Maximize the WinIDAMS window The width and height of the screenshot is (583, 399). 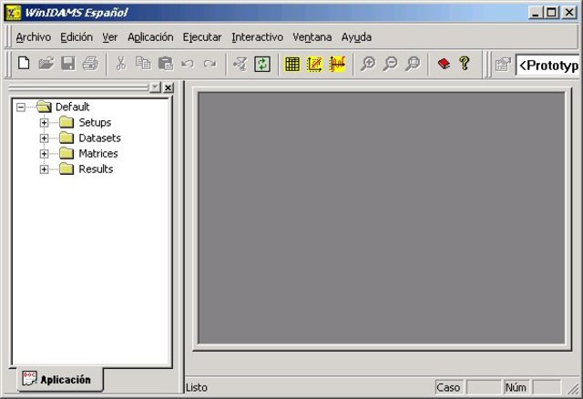(551, 13)
